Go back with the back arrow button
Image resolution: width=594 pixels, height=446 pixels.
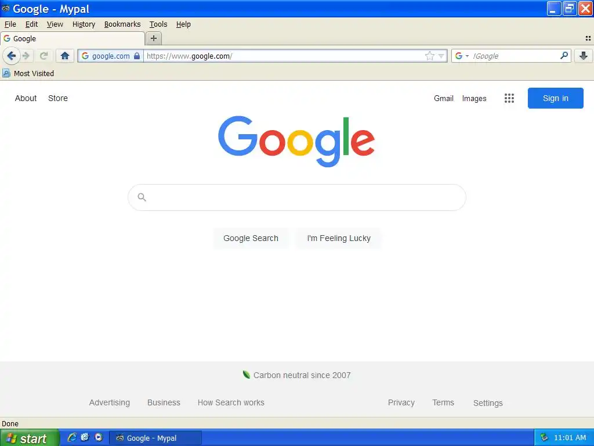point(12,56)
